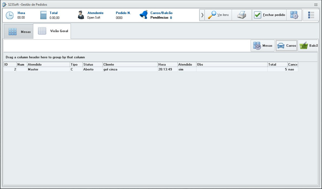This screenshot has height=189, width=322.
Task: Click the S23Soft app icon in title bar
Action: pos(5,5)
